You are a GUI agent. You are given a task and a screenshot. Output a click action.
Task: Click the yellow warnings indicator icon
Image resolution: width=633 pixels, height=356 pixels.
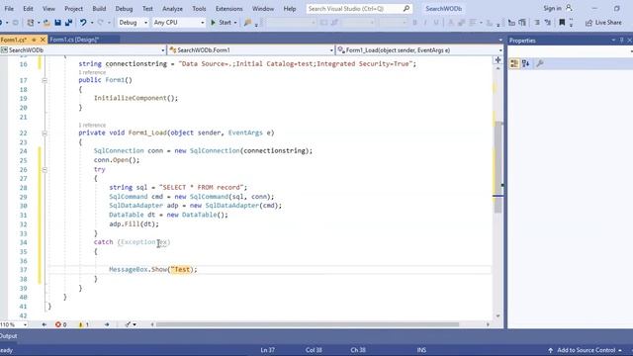[x=81, y=324]
